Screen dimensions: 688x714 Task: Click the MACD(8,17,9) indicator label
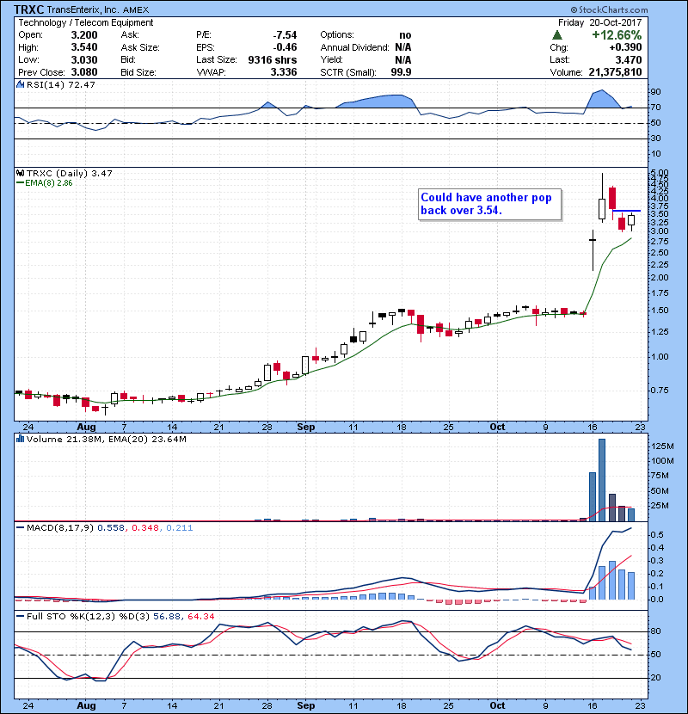tap(60, 528)
